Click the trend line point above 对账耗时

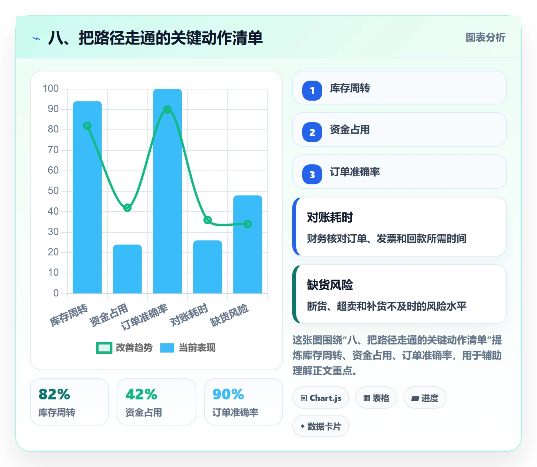[208, 220]
